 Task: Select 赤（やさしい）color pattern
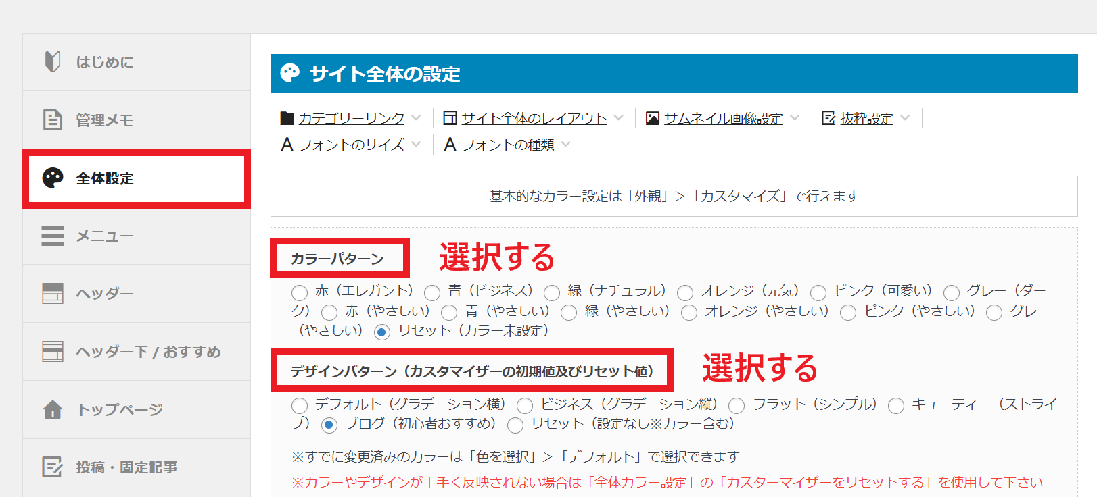pos(329,313)
